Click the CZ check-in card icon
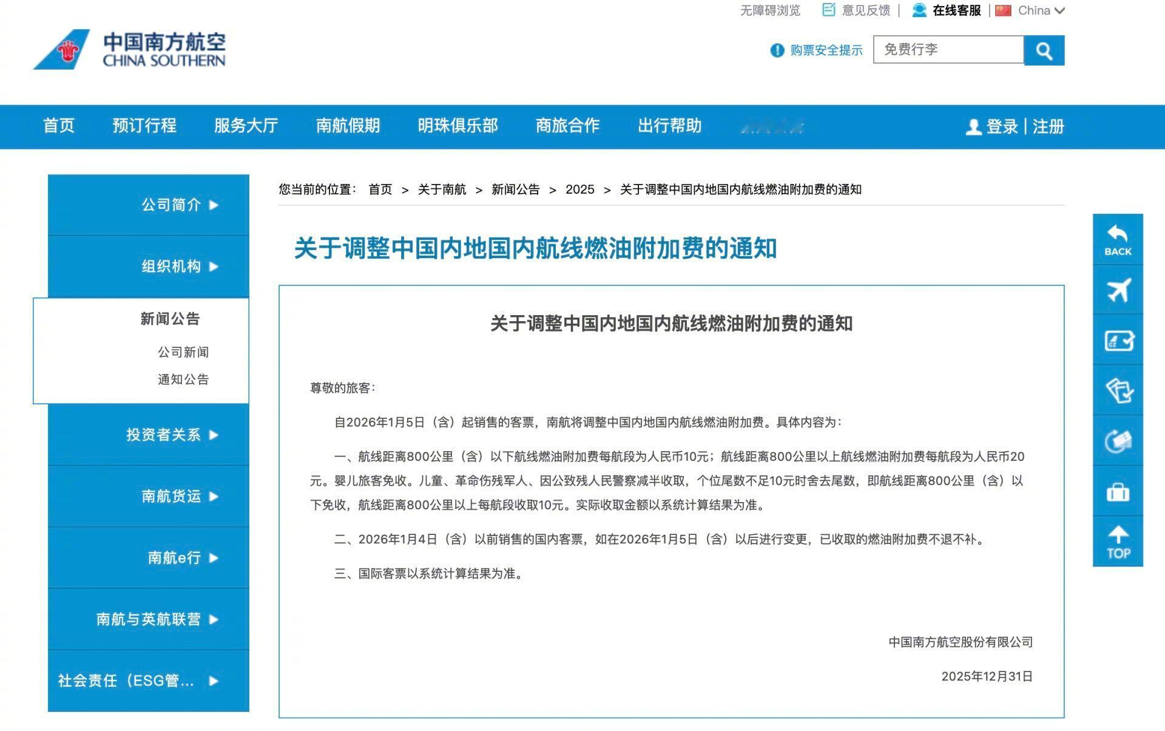This screenshot has width=1165, height=731. pyautogui.click(x=1118, y=340)
